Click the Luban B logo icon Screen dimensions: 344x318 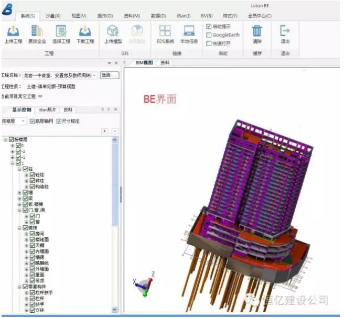point(7,9)
